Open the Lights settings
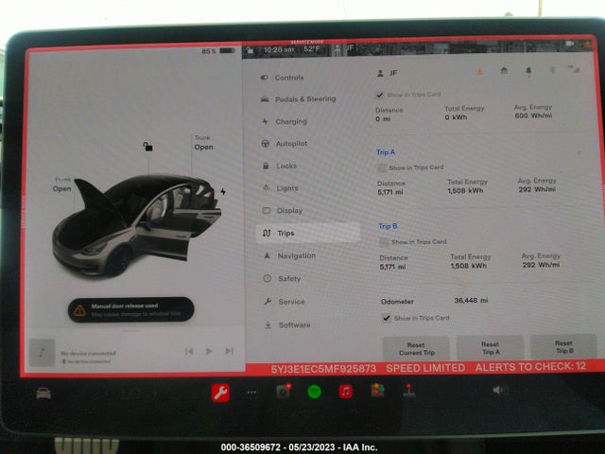 (281, 188)
